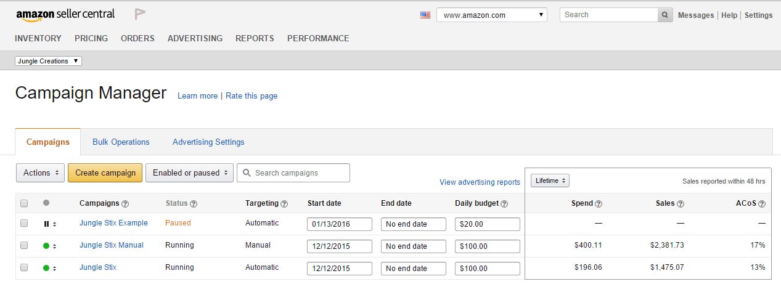The height and width of the screenshot is (284, 781).
Task: Open the Help link in header
Action: [729, 15]
